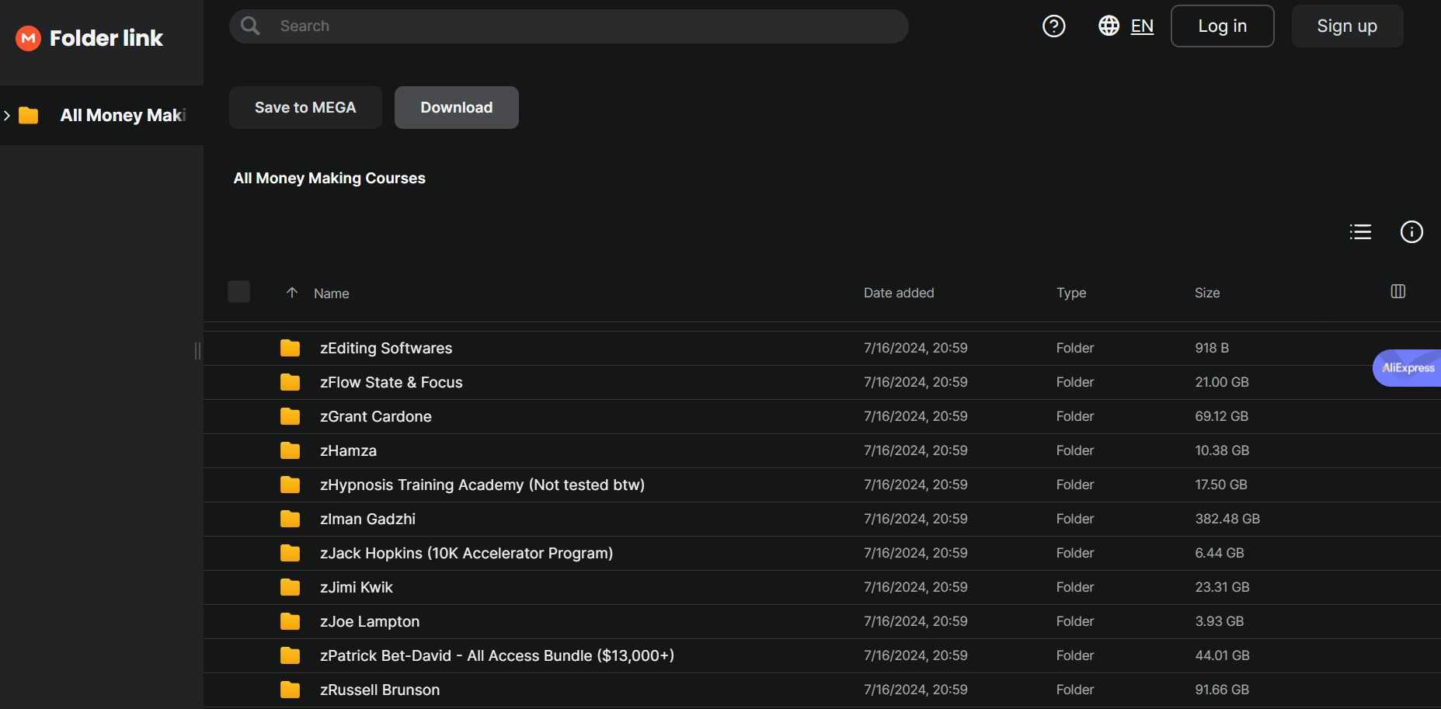
Task: Select the zJimi Kwik folder name
Action: (x=357, y=587)
